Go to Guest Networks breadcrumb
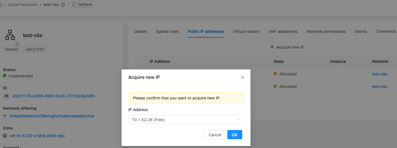Screen dimensions: 397x148 (x=23, y=5)
